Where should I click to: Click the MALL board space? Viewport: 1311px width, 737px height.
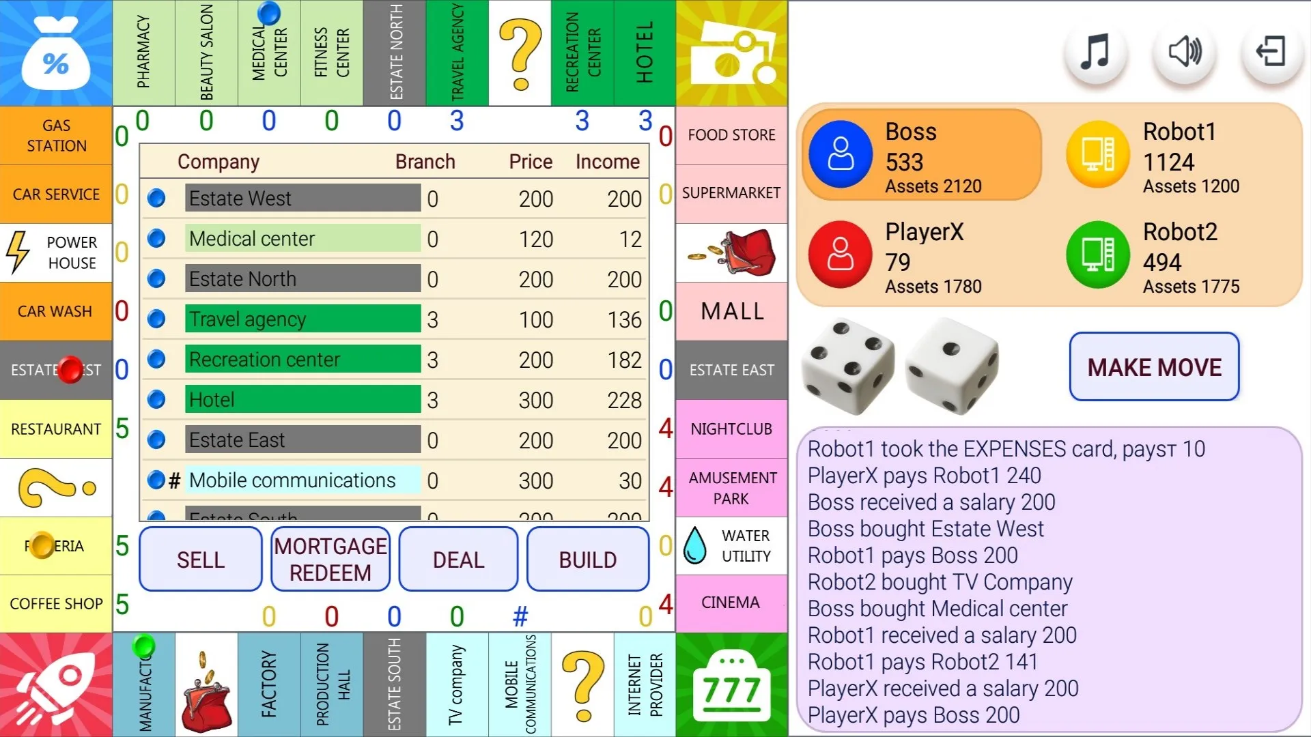click(x=731, y=310)
